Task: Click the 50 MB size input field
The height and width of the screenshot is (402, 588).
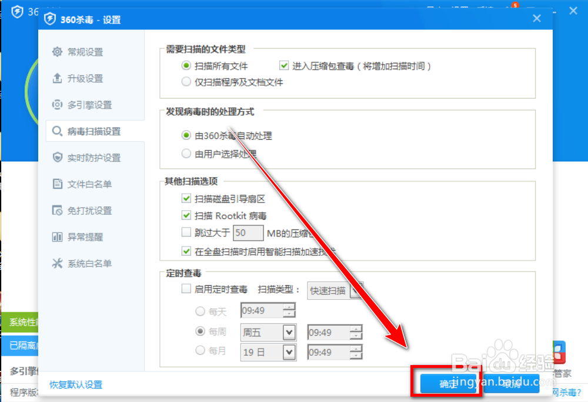Action: click(x=248, y=233)
